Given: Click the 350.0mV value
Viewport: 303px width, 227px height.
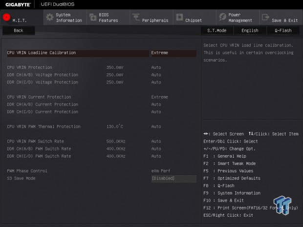Looking at the screenshot, I should pos(115,67).
